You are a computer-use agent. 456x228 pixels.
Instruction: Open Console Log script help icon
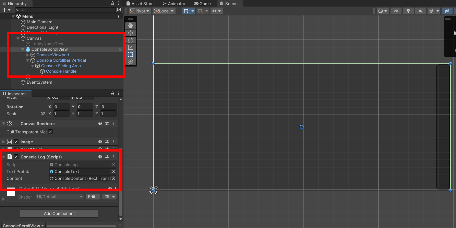coord(100,157)
